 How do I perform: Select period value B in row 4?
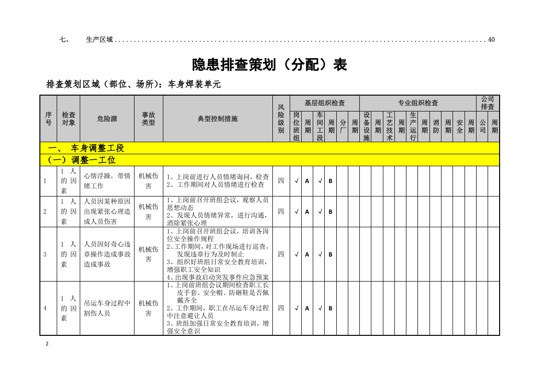click(x=331, y=308)
